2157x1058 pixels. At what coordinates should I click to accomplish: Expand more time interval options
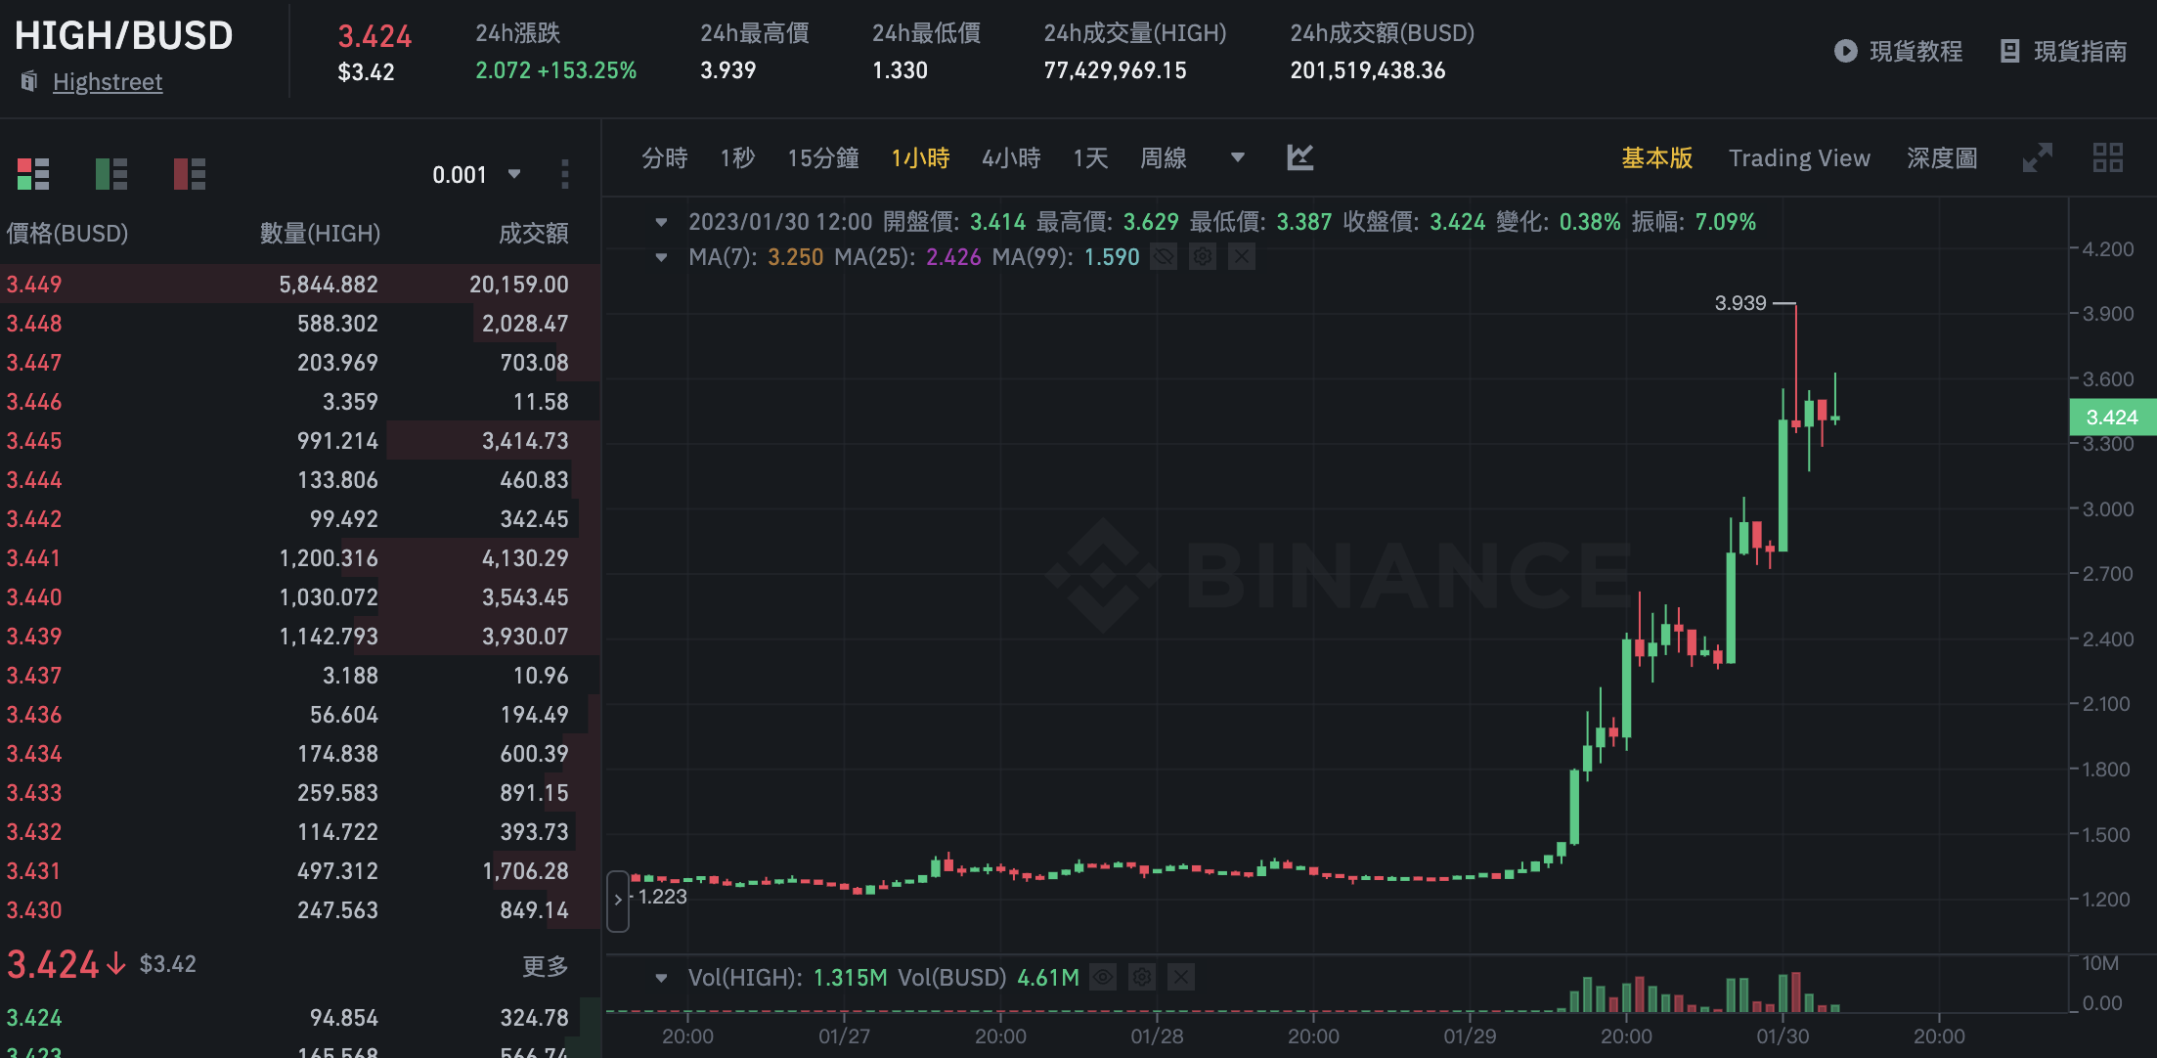coord(1237,157)
